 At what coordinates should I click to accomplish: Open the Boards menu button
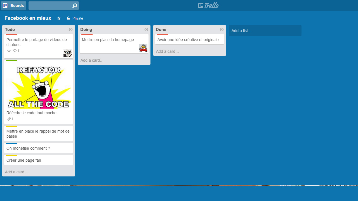pos(13,6)
